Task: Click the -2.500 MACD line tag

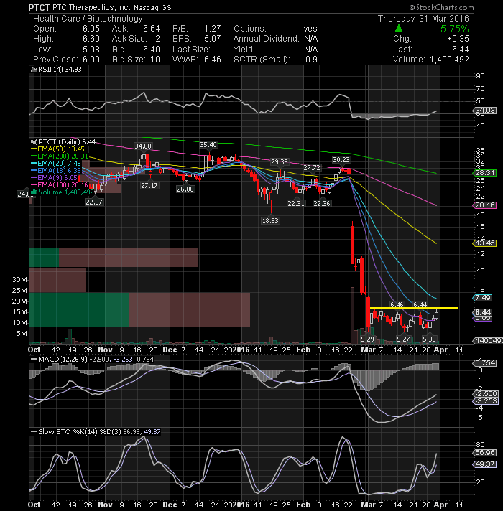Action: point(485,394)
